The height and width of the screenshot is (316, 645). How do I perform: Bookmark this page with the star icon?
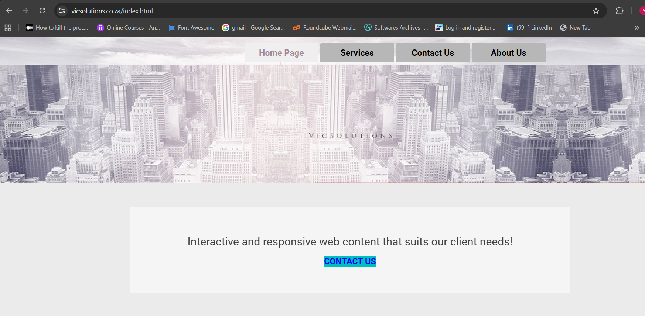(x=596, y=11)
